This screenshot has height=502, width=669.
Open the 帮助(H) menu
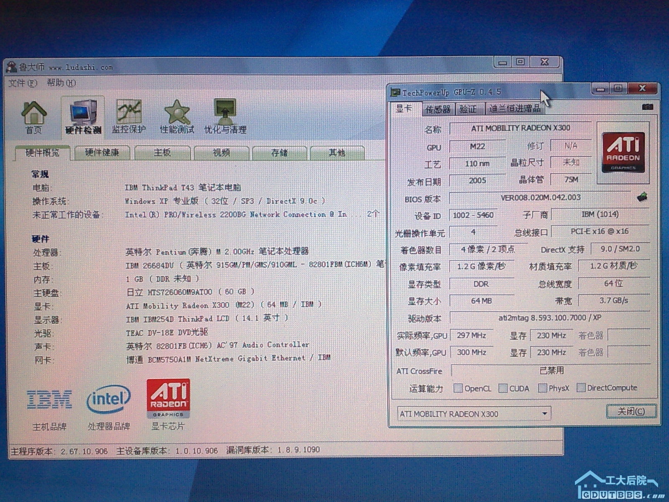pyautogui.click(x=61, y=83)
